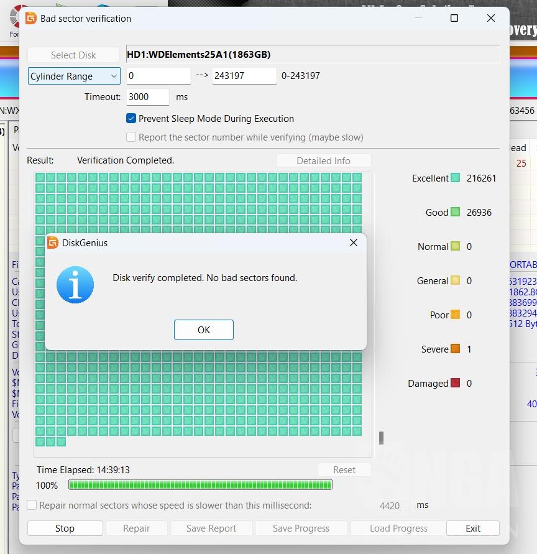Click the blue information icon in message box
The height and width of the screenshot is (554, 537).
pos(75,285)
